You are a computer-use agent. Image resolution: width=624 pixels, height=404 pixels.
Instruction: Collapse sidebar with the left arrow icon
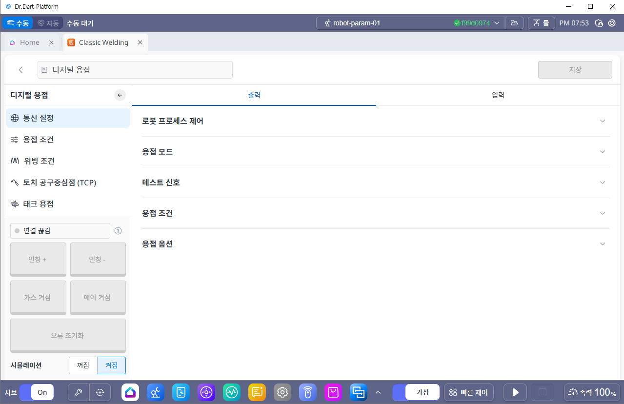(x=120, y=95)
